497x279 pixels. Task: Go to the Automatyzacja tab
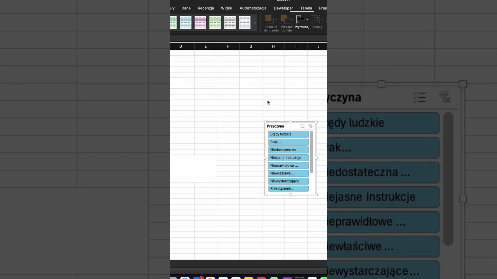(253, 8)
